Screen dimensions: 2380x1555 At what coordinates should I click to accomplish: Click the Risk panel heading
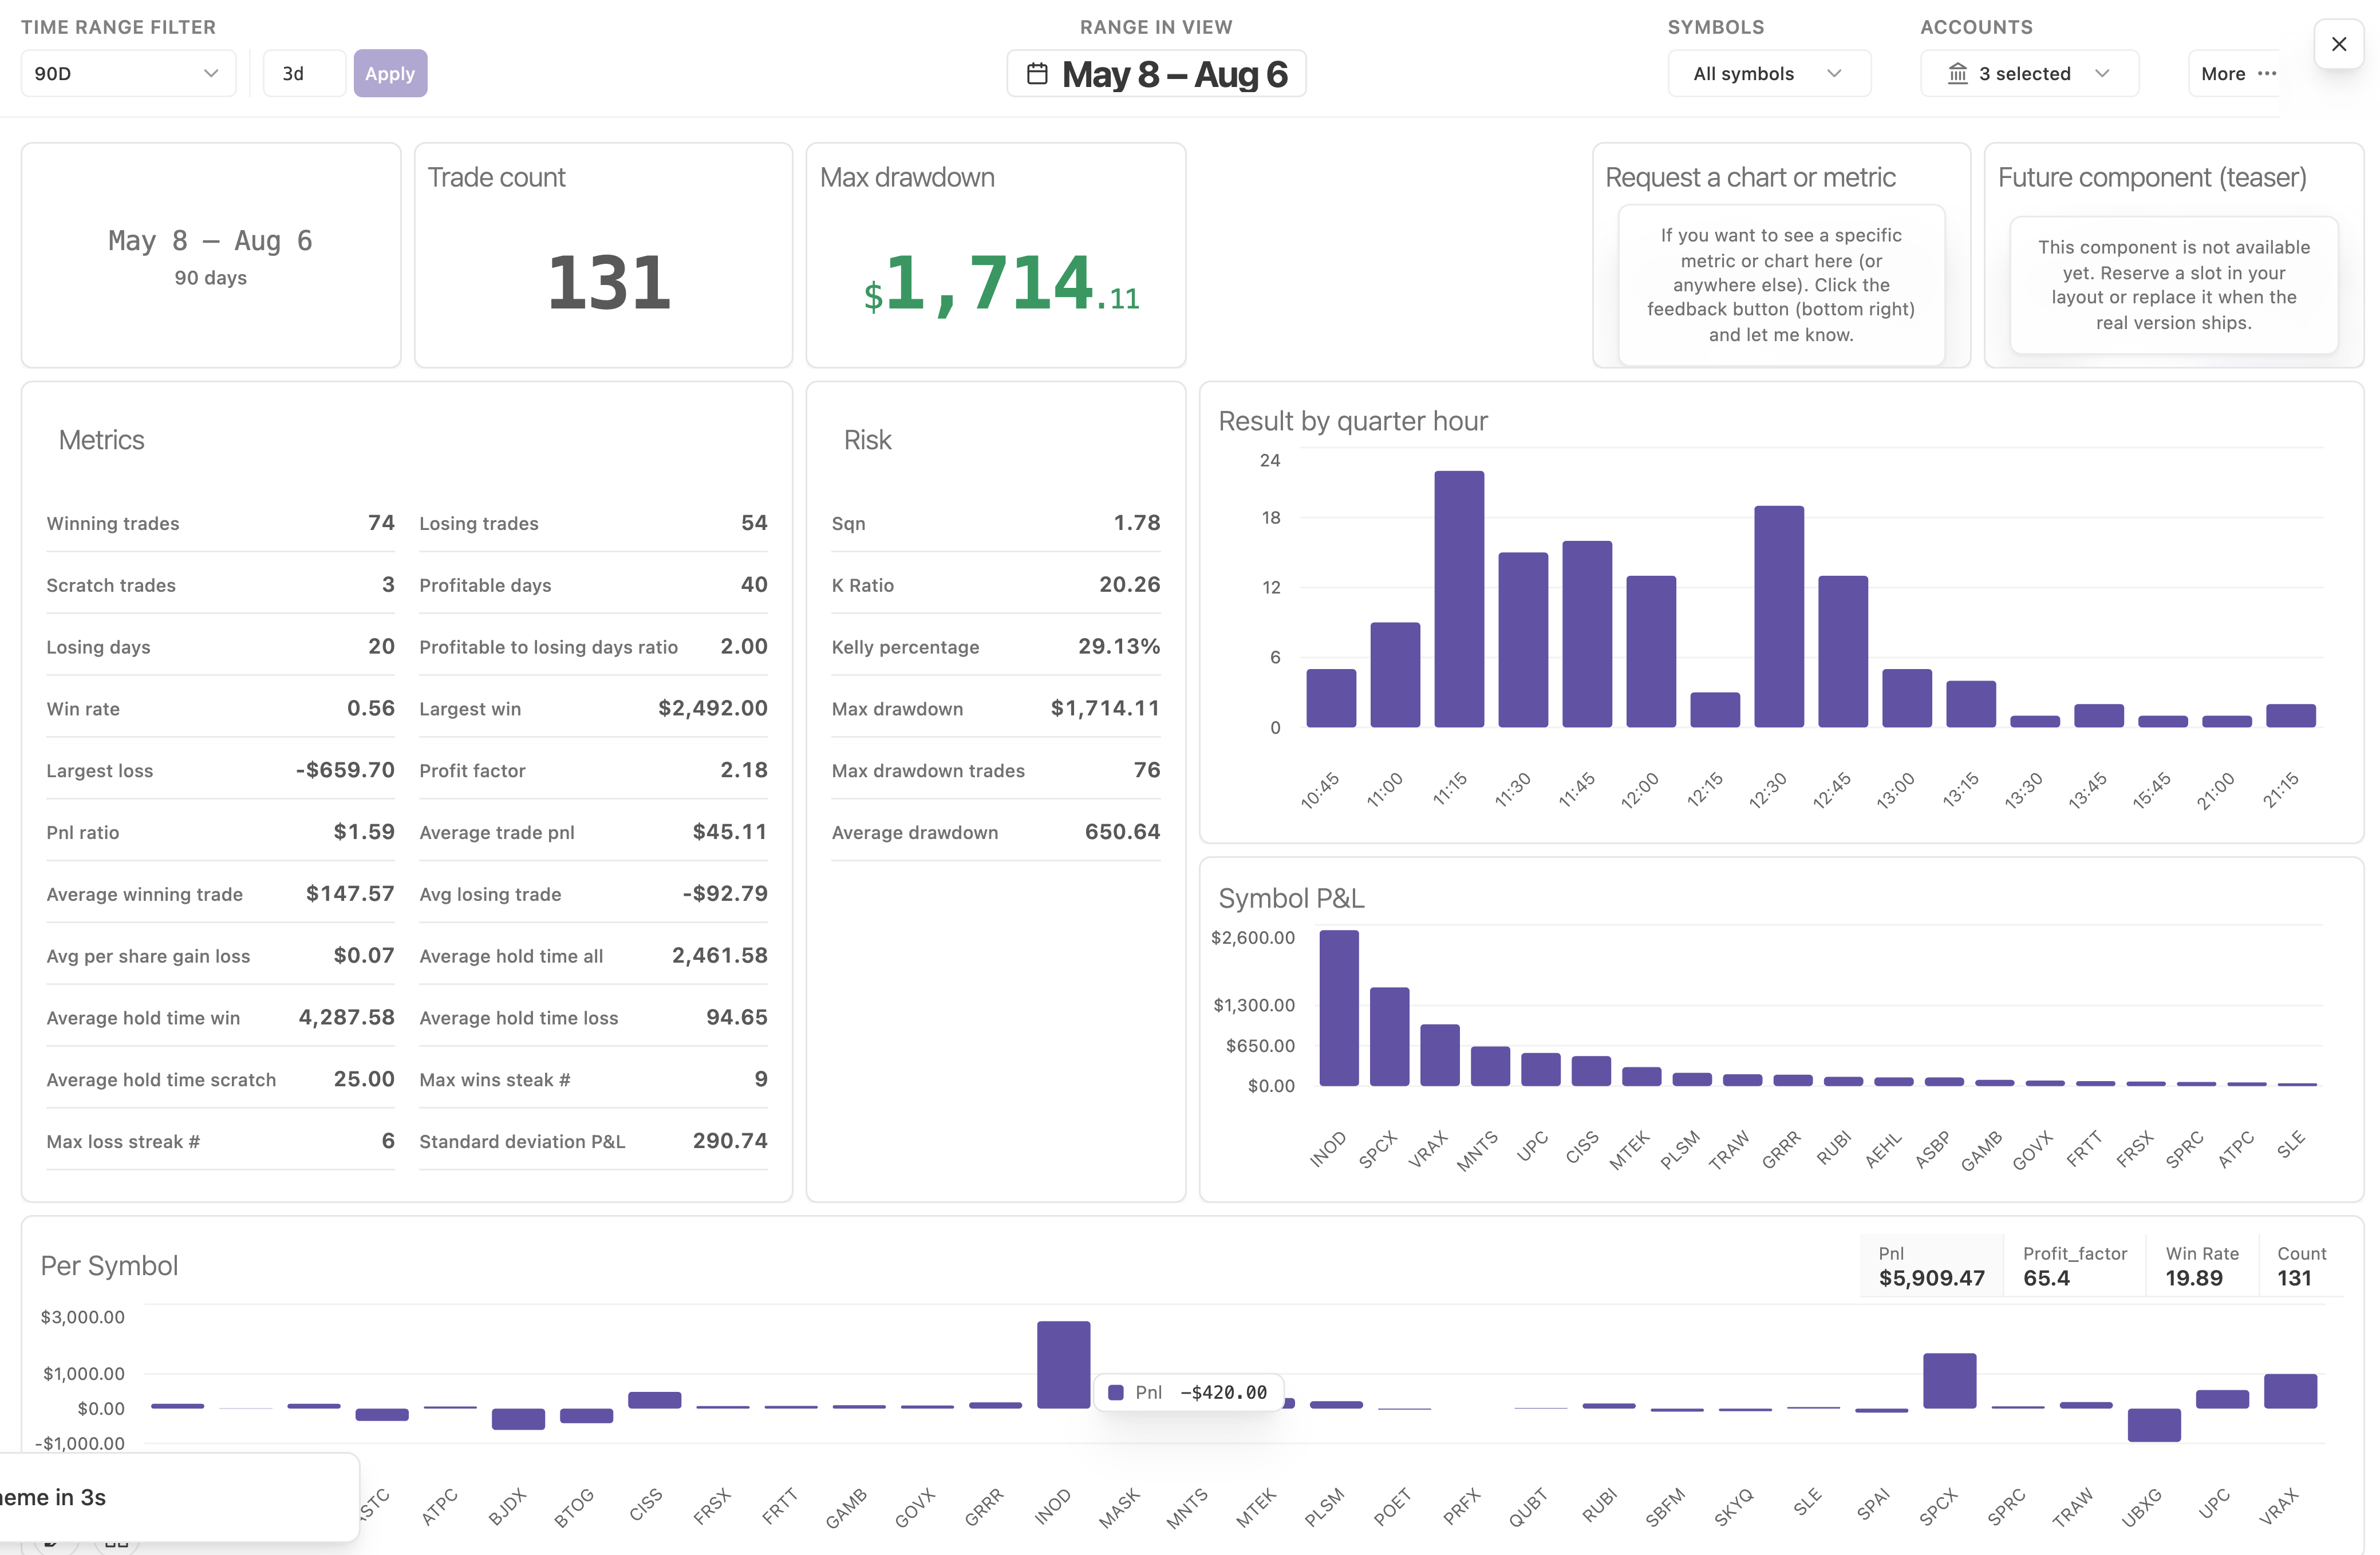pyautogui.click(x=867, y=440)
